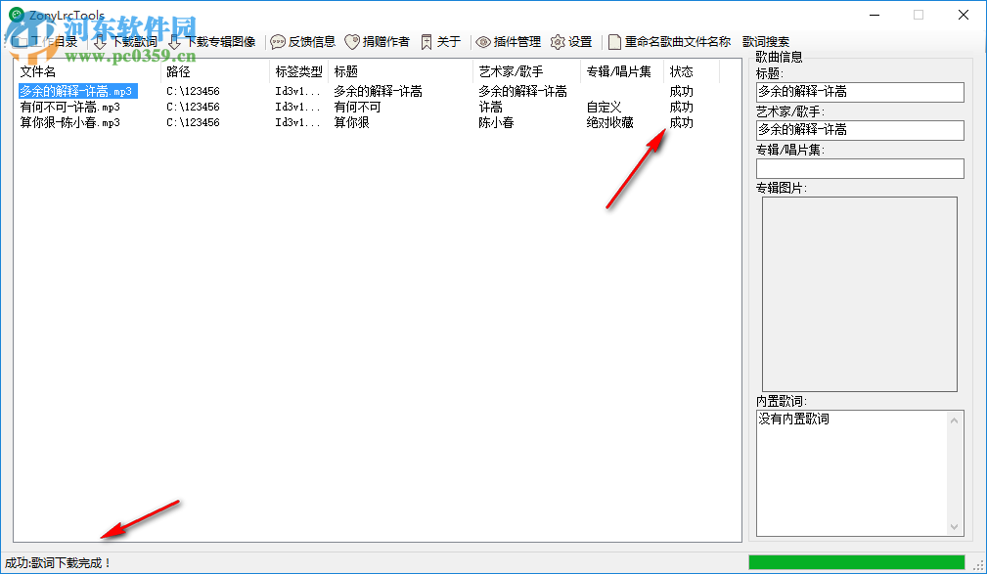Click the 重命名歌曲文件名称 rename icon
The height and width of the screenshot is (574, 987).
[x=612, y=41]
